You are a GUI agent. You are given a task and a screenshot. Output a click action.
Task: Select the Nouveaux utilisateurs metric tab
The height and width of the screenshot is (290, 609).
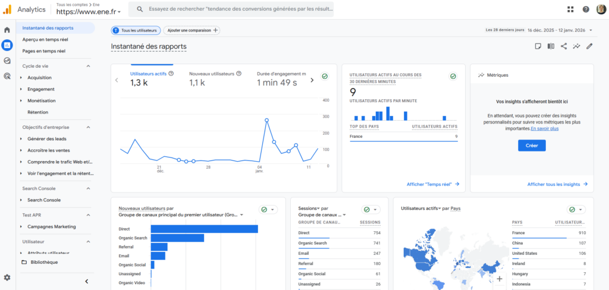[x=215, y=78]
